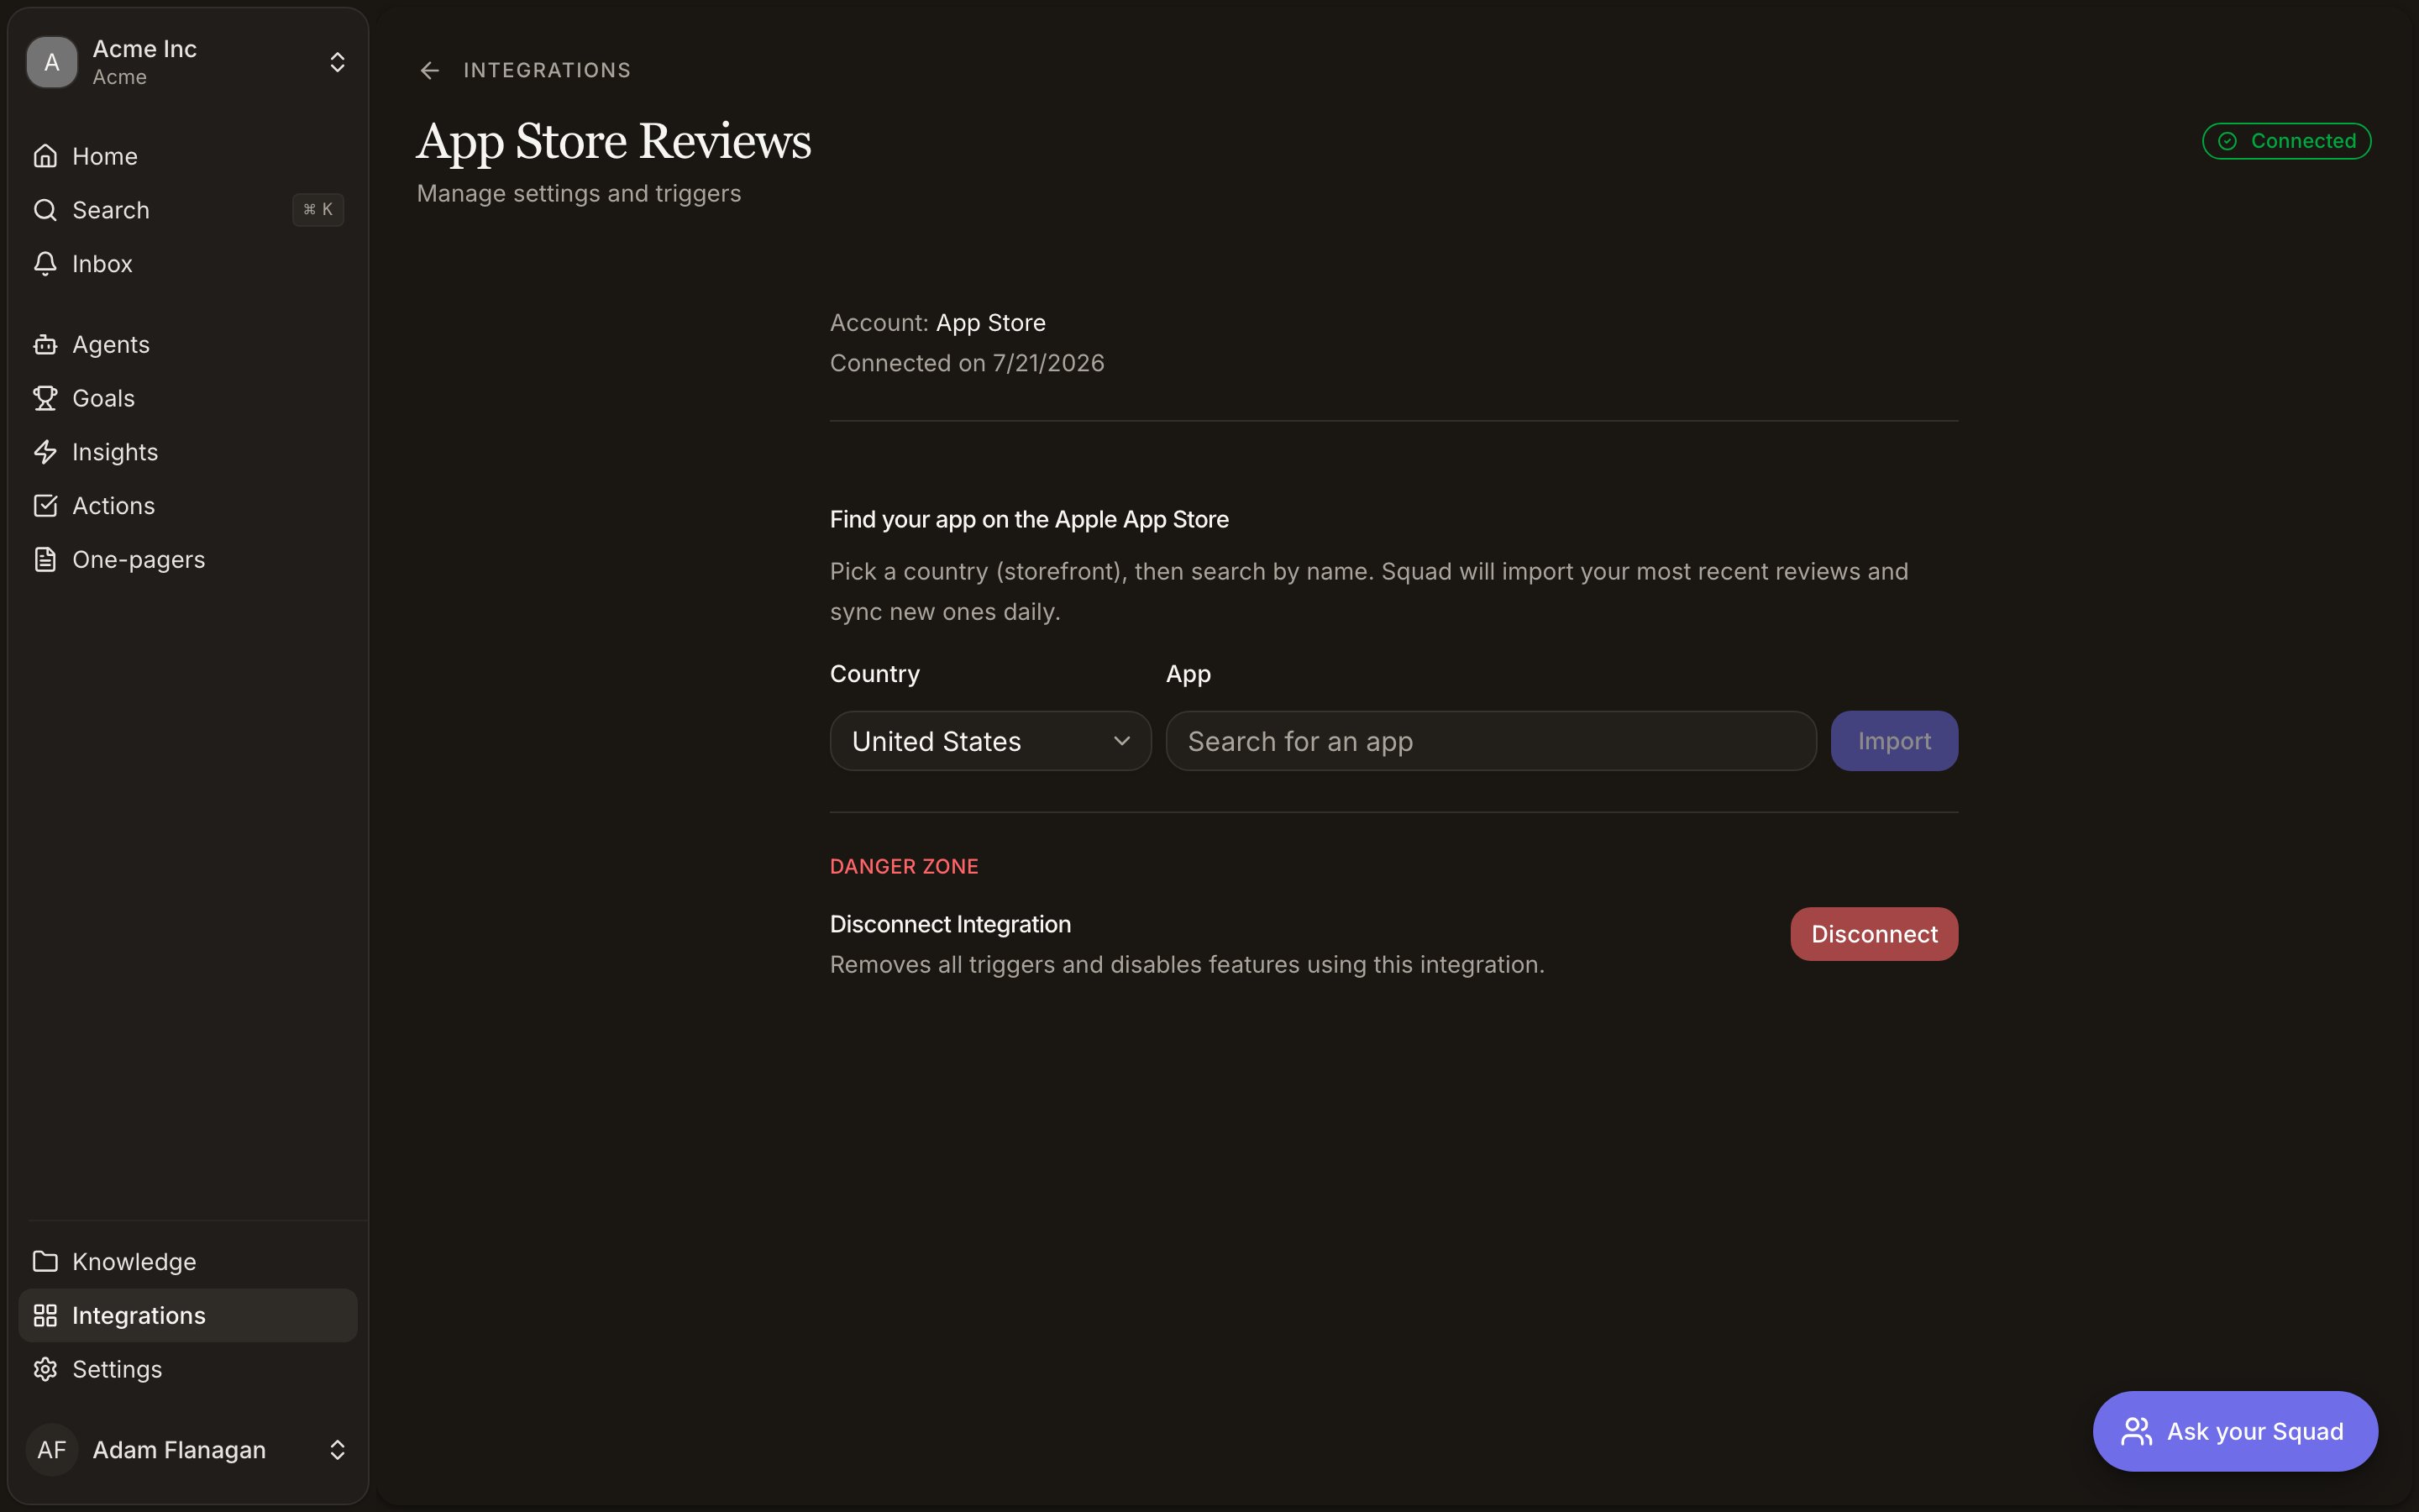Go to Actions page
The width and height of the screenshot is (2419, 1512).
[x=188, y=506]
